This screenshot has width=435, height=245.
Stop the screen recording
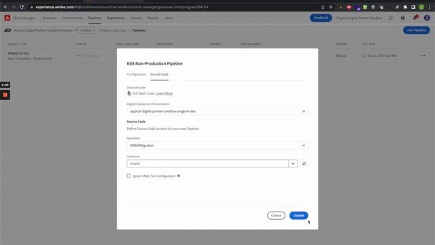(x=5, y=95)
